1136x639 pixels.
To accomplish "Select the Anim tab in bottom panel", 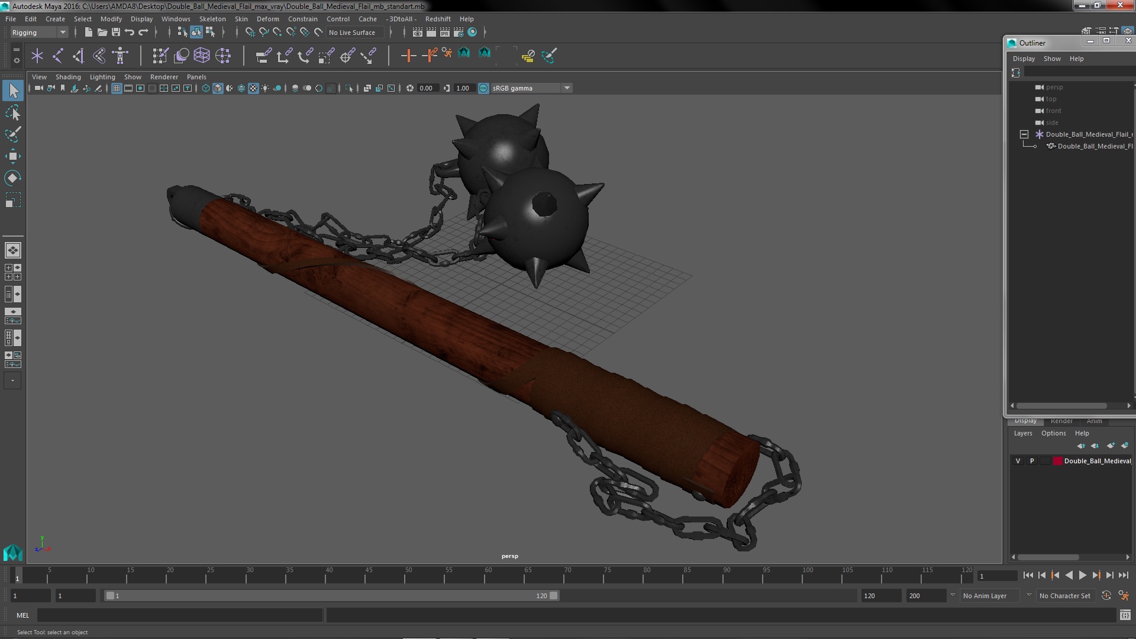I will tap(1094, 419).
